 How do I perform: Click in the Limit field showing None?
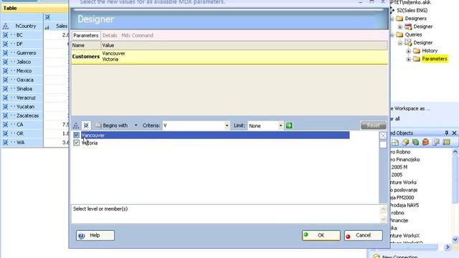pos(263,126)
